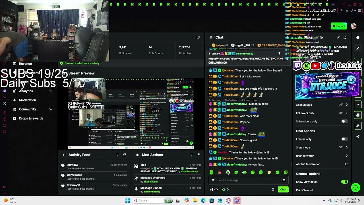Click OnlyBeaast in Activity Feed
Image resolution: width=364 pixels, height=205 pixels.
click(x=74, y=175)
